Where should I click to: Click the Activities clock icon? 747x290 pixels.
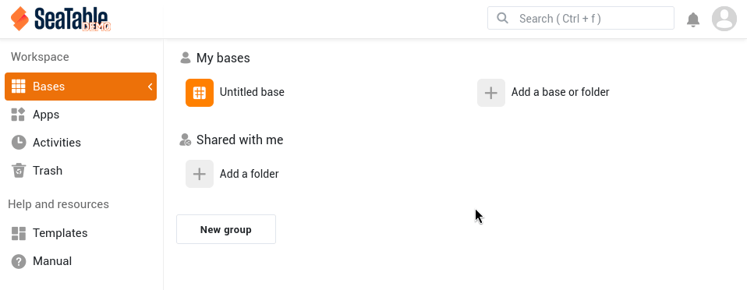tap(19, 143)
